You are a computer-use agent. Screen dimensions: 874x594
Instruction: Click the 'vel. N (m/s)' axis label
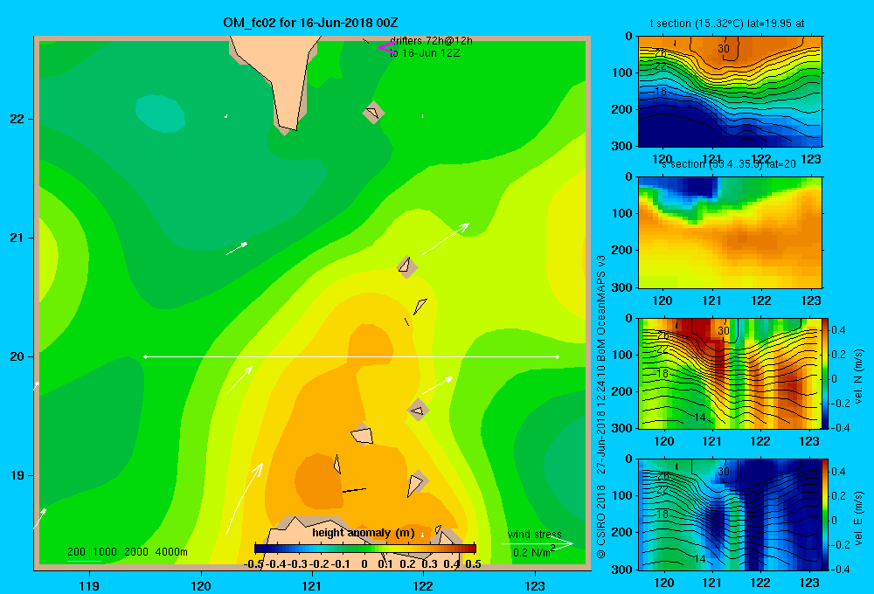(858, 376)
